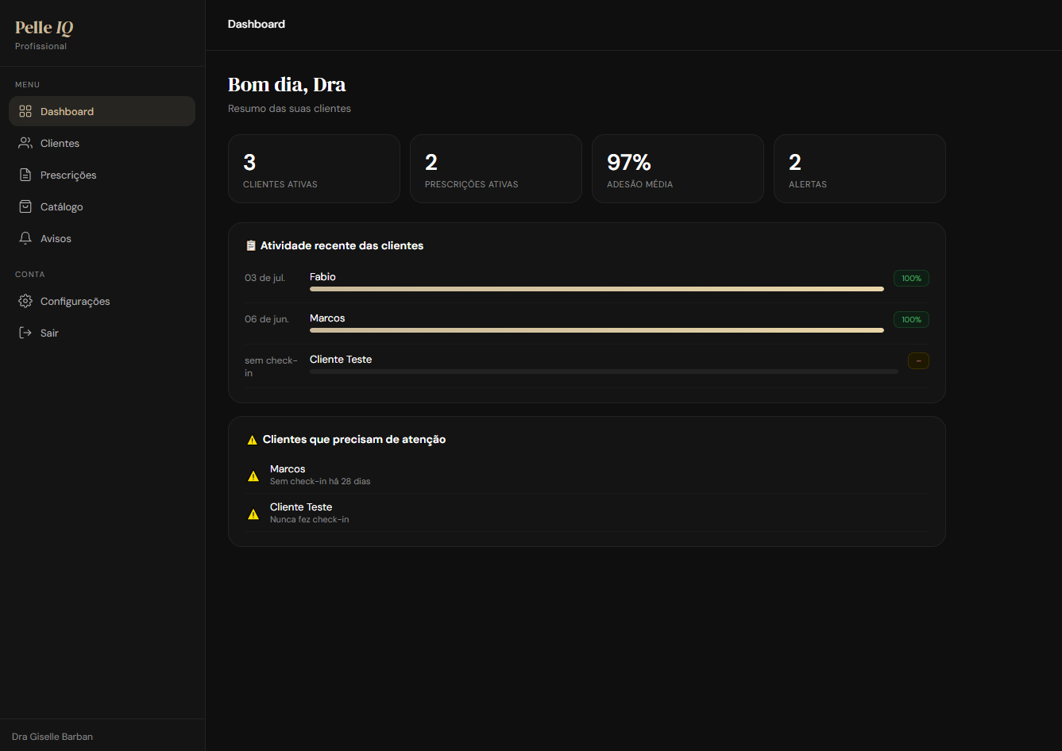Click 'Bom dia, Dra' greeting heading
The height and width of the screenshot is (751, 1062).
287,85
